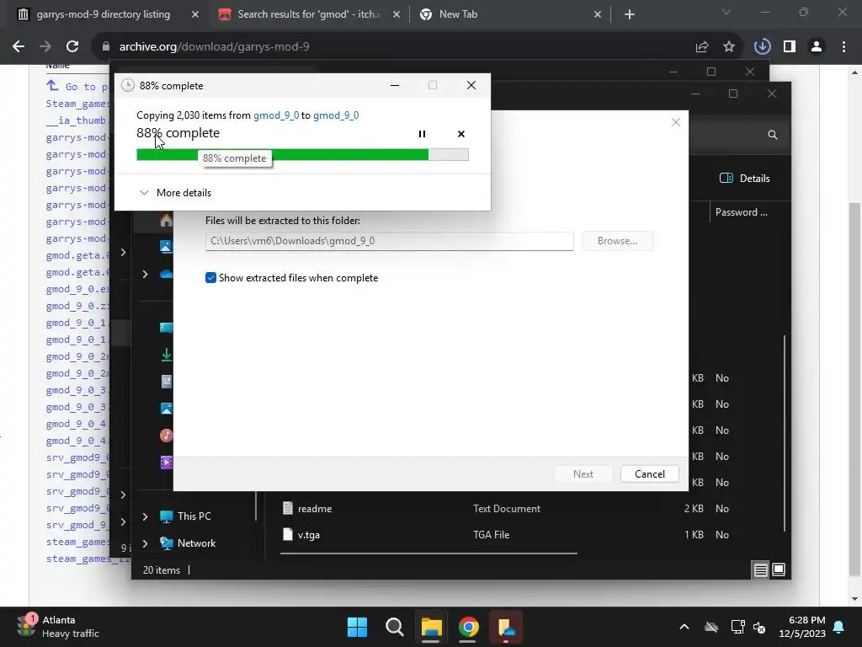This screenshot has width=862, height=647.
Task: Go back in Chrome
Action: click(x=19, y=47)
